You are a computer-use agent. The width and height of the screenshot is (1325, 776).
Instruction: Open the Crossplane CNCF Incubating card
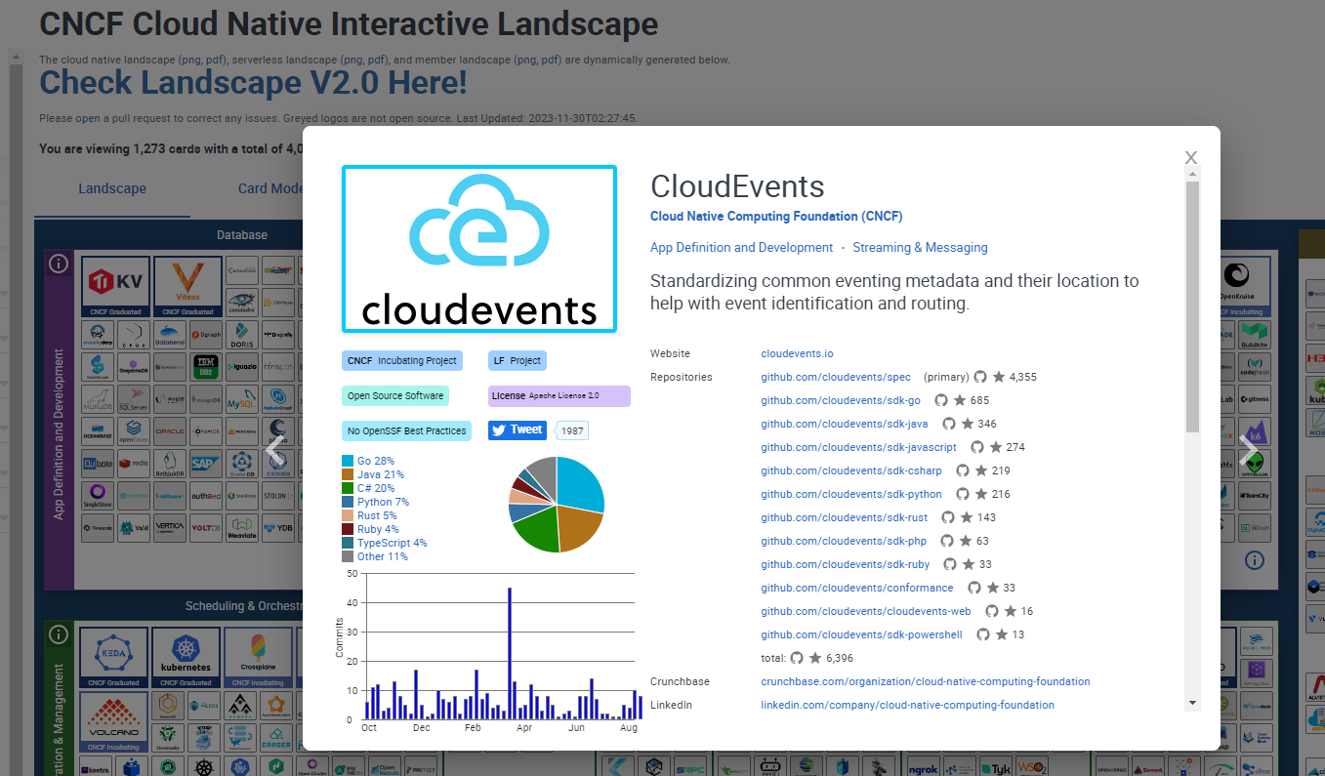(x=257, y=657)
